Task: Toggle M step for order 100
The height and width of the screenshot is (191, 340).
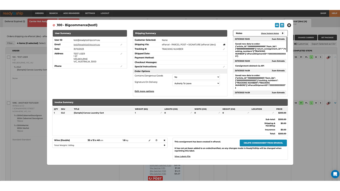Action: tap(316, 57)
